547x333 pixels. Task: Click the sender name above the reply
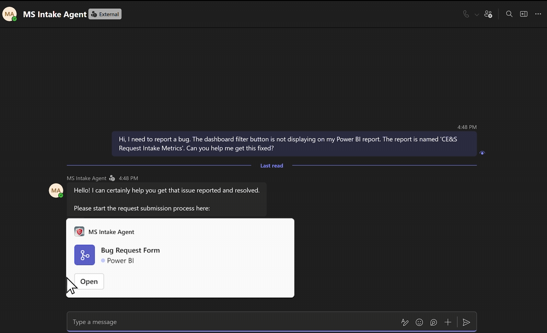click(x=87, y=178)
